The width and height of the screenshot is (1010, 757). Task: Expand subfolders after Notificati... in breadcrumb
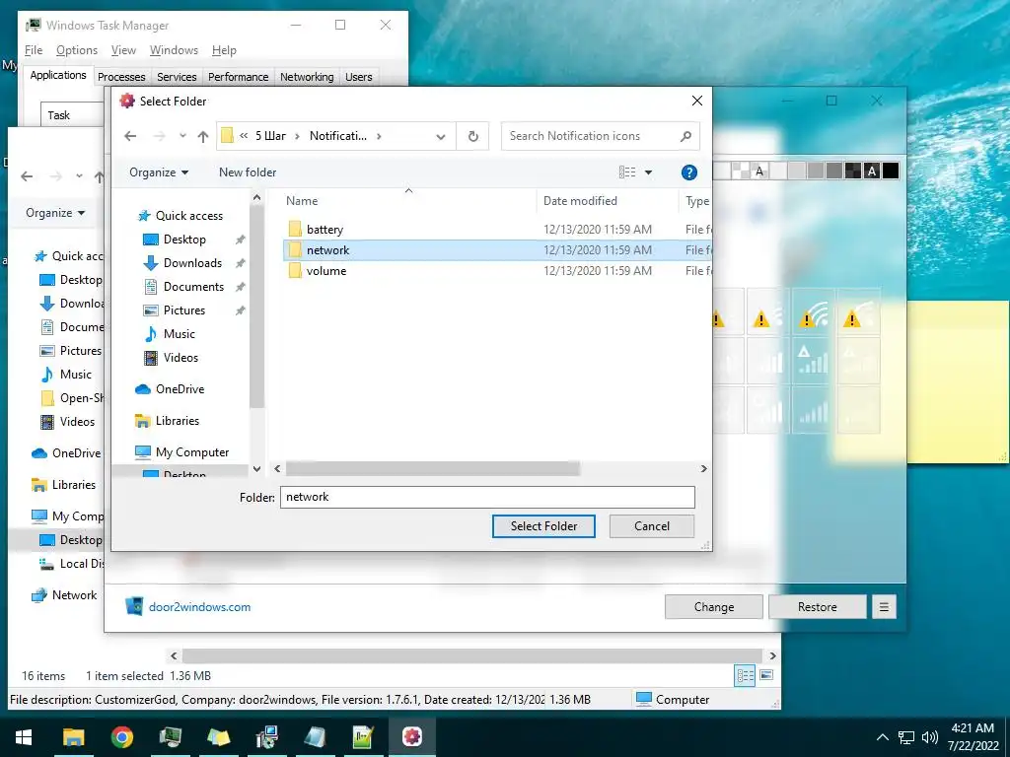point(379,136)
